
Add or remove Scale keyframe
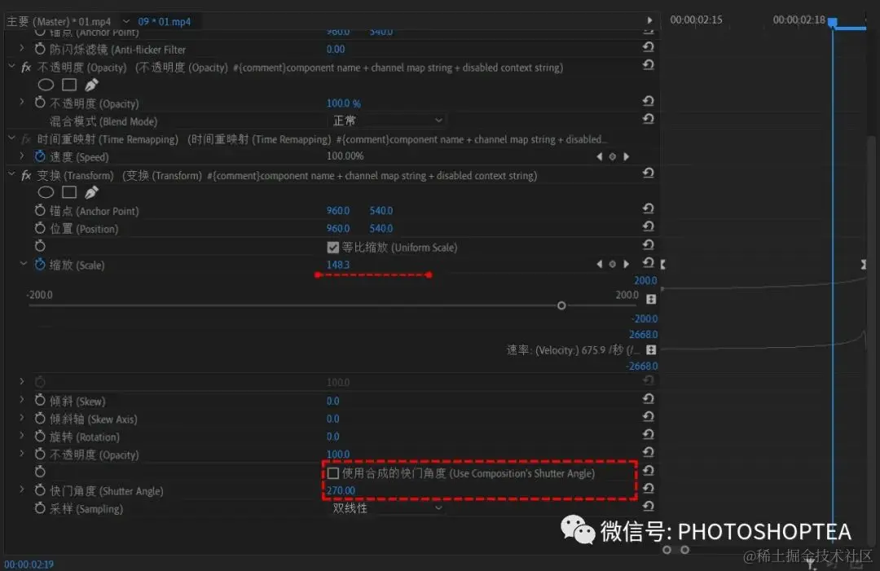pyautogui.click(x=612, y=264)
